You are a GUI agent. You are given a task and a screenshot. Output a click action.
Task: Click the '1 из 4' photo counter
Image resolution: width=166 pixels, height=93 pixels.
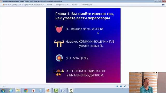click(x=3, y=86)
